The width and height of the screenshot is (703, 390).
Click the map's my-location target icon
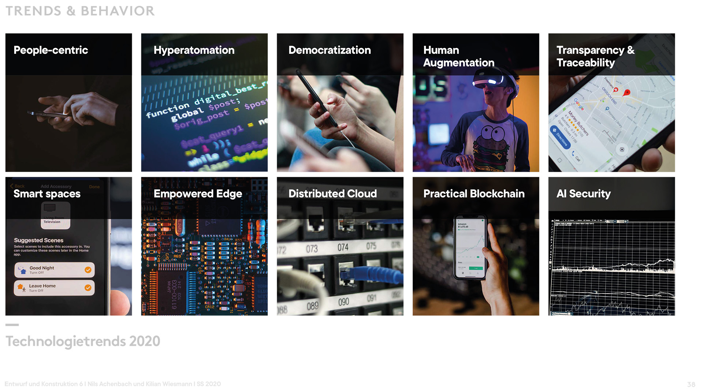coord(622,149)
